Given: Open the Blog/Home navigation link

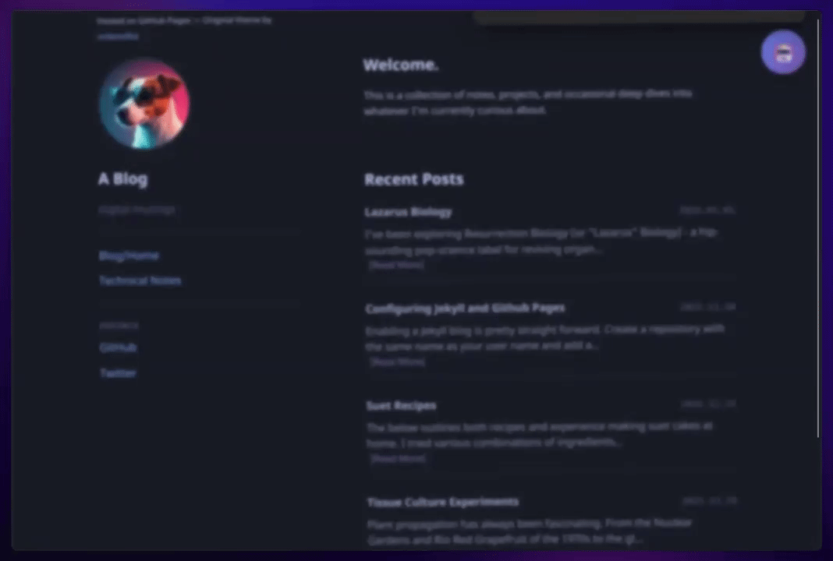Looking at the screenshot, I should pyautogui.click(x=129, y=256).
